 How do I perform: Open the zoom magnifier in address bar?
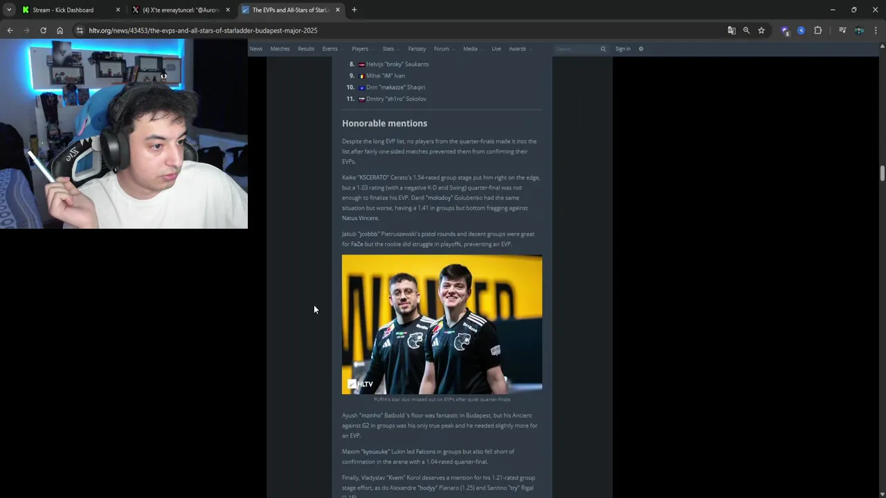[746, 30]
